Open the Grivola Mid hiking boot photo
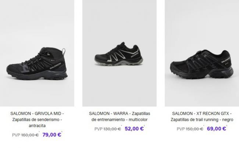The width and height of the screenshot is (239, 148). coord(37,53)
